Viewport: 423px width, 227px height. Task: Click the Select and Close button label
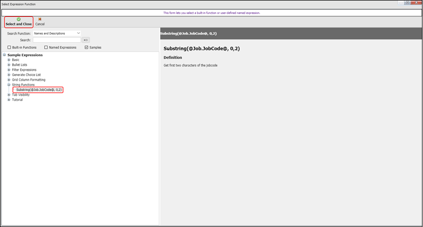pos(19,24)
